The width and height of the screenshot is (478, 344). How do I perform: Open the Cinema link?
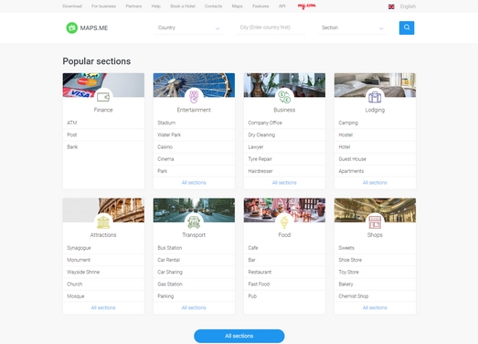(165, 159)
